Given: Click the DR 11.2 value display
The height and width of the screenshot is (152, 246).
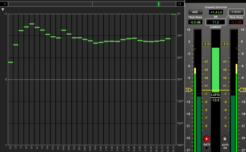Looking at the screenshot, I should click(x=216, y=22).
